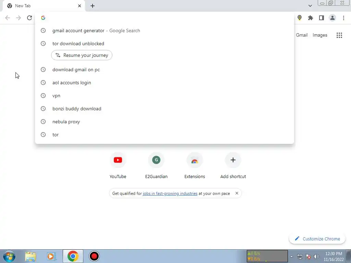This screenshot has width=351, height=263.
Task: Click the volume speaker tray icon
Action: 316,256
